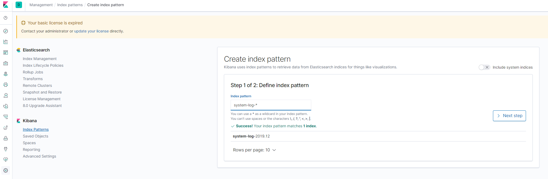The image size is (548, 179).
Task: Click matched index system-log-2019.12
Action: click(x=251, y=136)
